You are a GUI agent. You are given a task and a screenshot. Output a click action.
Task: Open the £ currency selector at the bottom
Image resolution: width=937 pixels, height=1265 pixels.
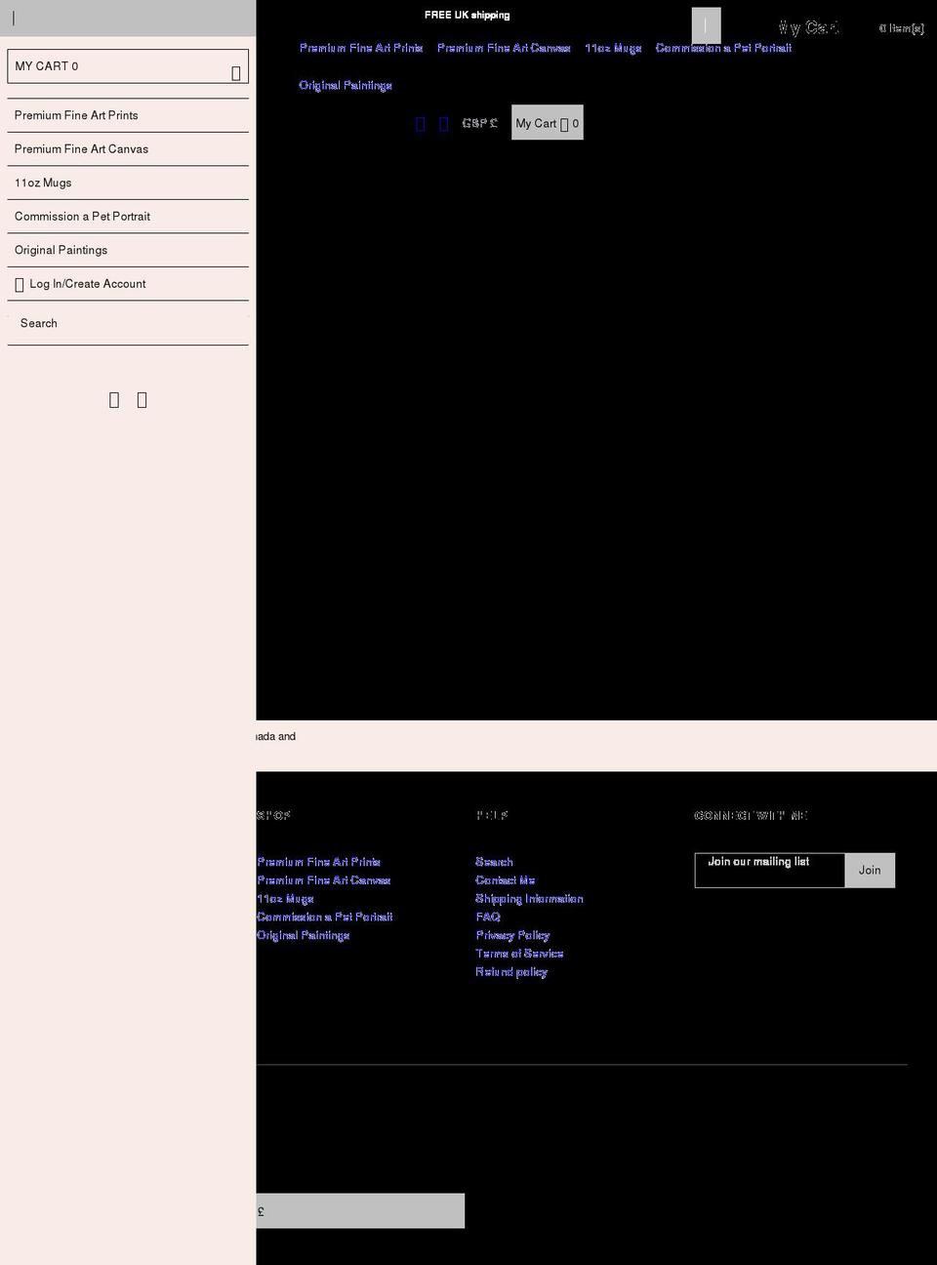coord(359,1210)
